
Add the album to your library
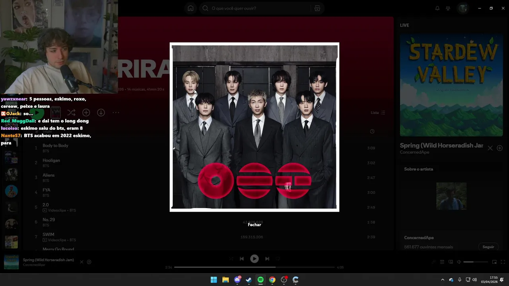click(x=86, y=113)
